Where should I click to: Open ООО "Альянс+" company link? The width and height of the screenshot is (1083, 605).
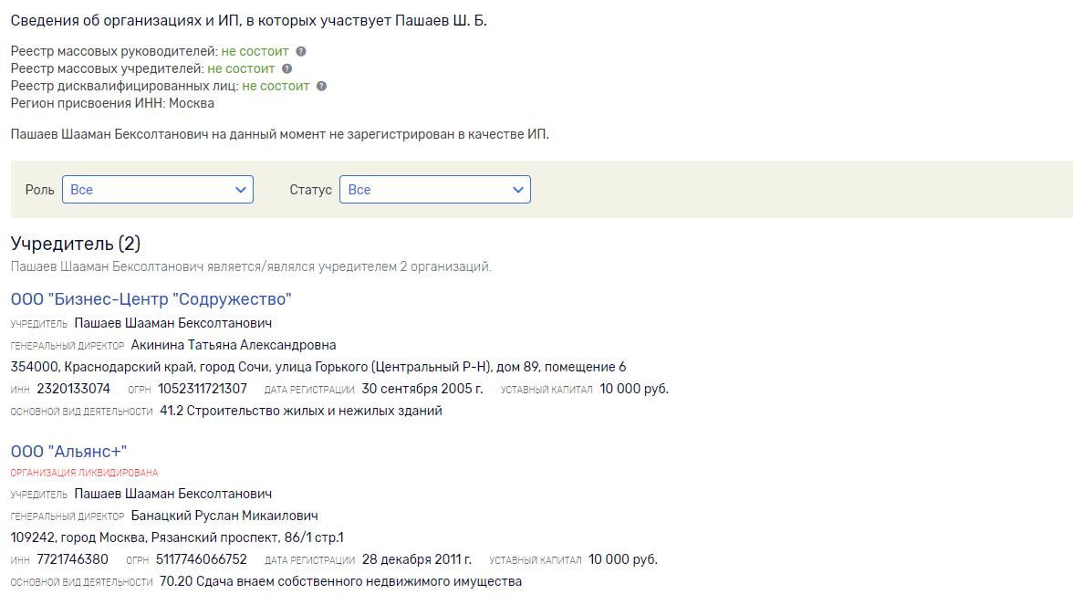click(x=68, y=451)
